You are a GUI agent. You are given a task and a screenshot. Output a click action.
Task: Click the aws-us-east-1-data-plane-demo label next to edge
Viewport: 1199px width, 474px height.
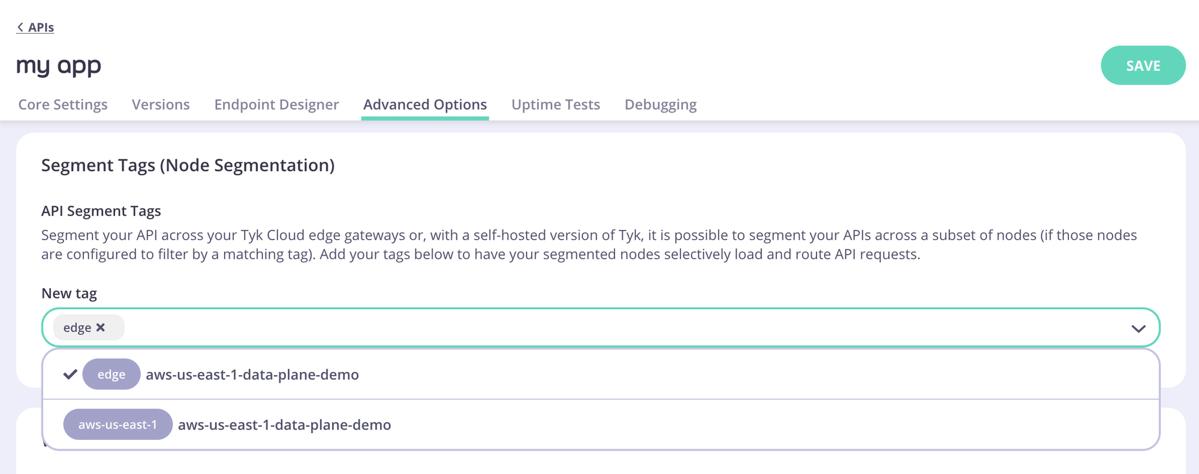pyautogui.click(x=252, y=374)
